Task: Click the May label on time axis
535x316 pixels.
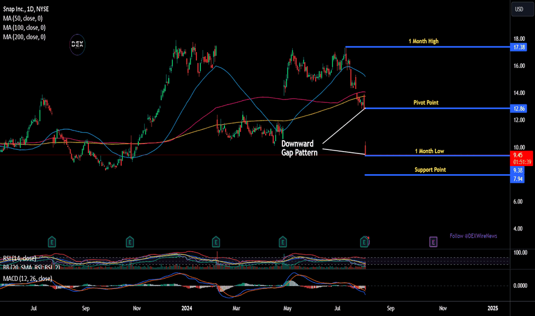Action: [x=287, y=308]
